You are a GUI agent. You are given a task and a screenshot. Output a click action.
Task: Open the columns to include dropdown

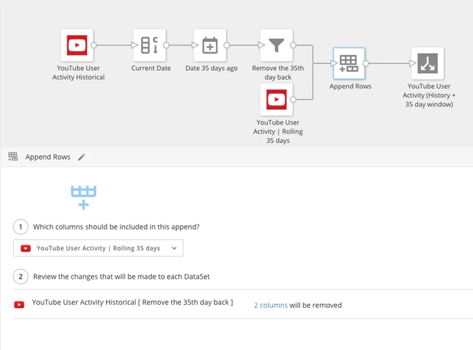click(x=98, y=248)
